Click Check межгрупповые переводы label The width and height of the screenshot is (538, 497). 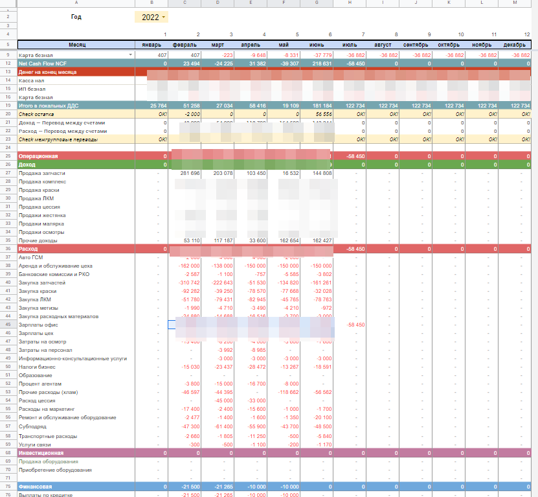(x=58, y=139)
